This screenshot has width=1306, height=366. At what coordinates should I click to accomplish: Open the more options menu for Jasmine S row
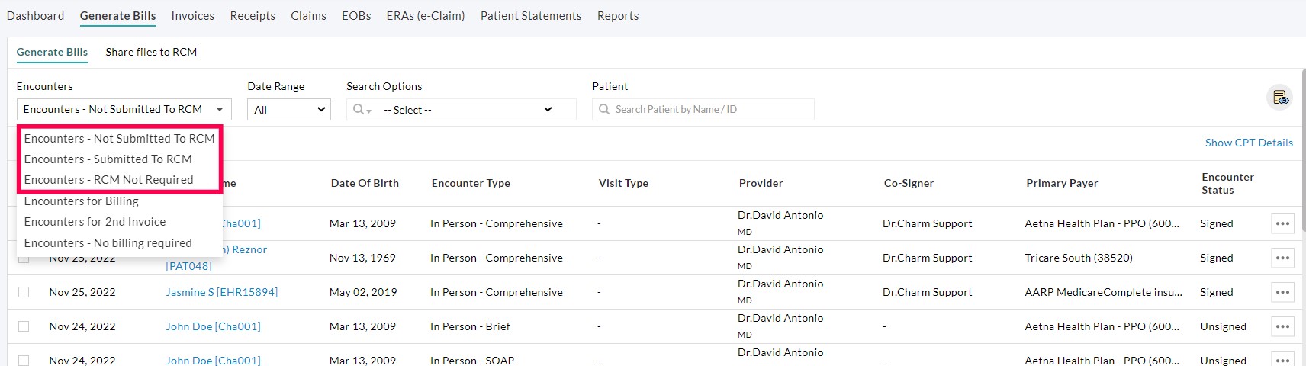pos(1282,292)
